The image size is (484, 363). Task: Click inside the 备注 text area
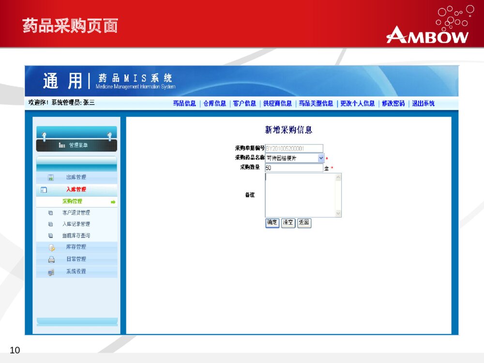pyautogui.click(x=300, y=195)
